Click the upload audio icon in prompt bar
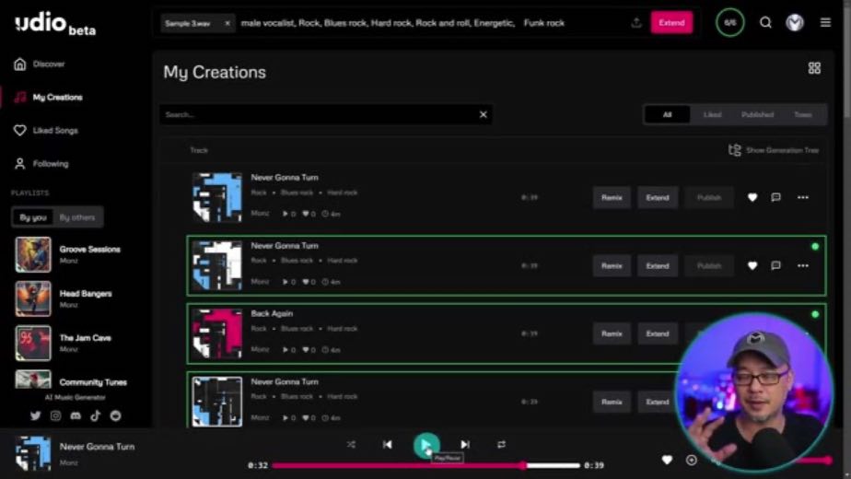 [x=636, y=23]
